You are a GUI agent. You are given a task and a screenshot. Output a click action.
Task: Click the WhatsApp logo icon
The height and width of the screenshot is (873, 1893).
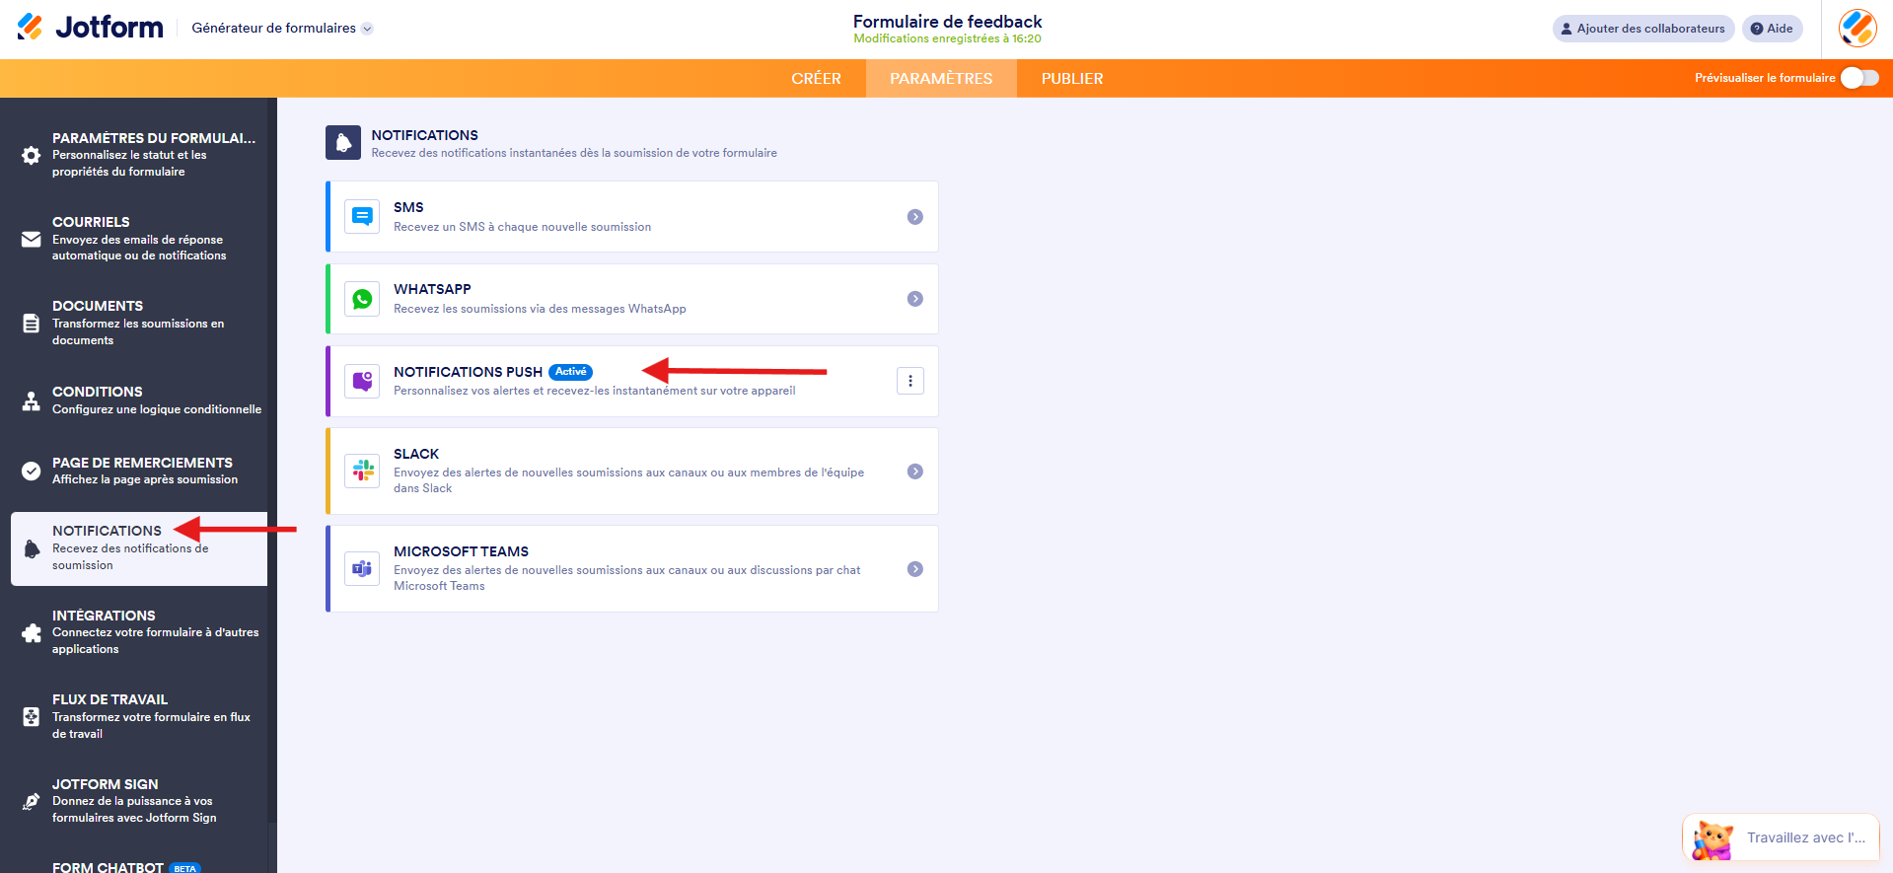coord(363,299)
